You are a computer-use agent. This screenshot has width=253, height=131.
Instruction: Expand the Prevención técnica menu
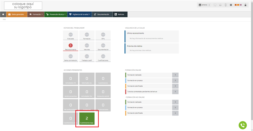[56, 14]
